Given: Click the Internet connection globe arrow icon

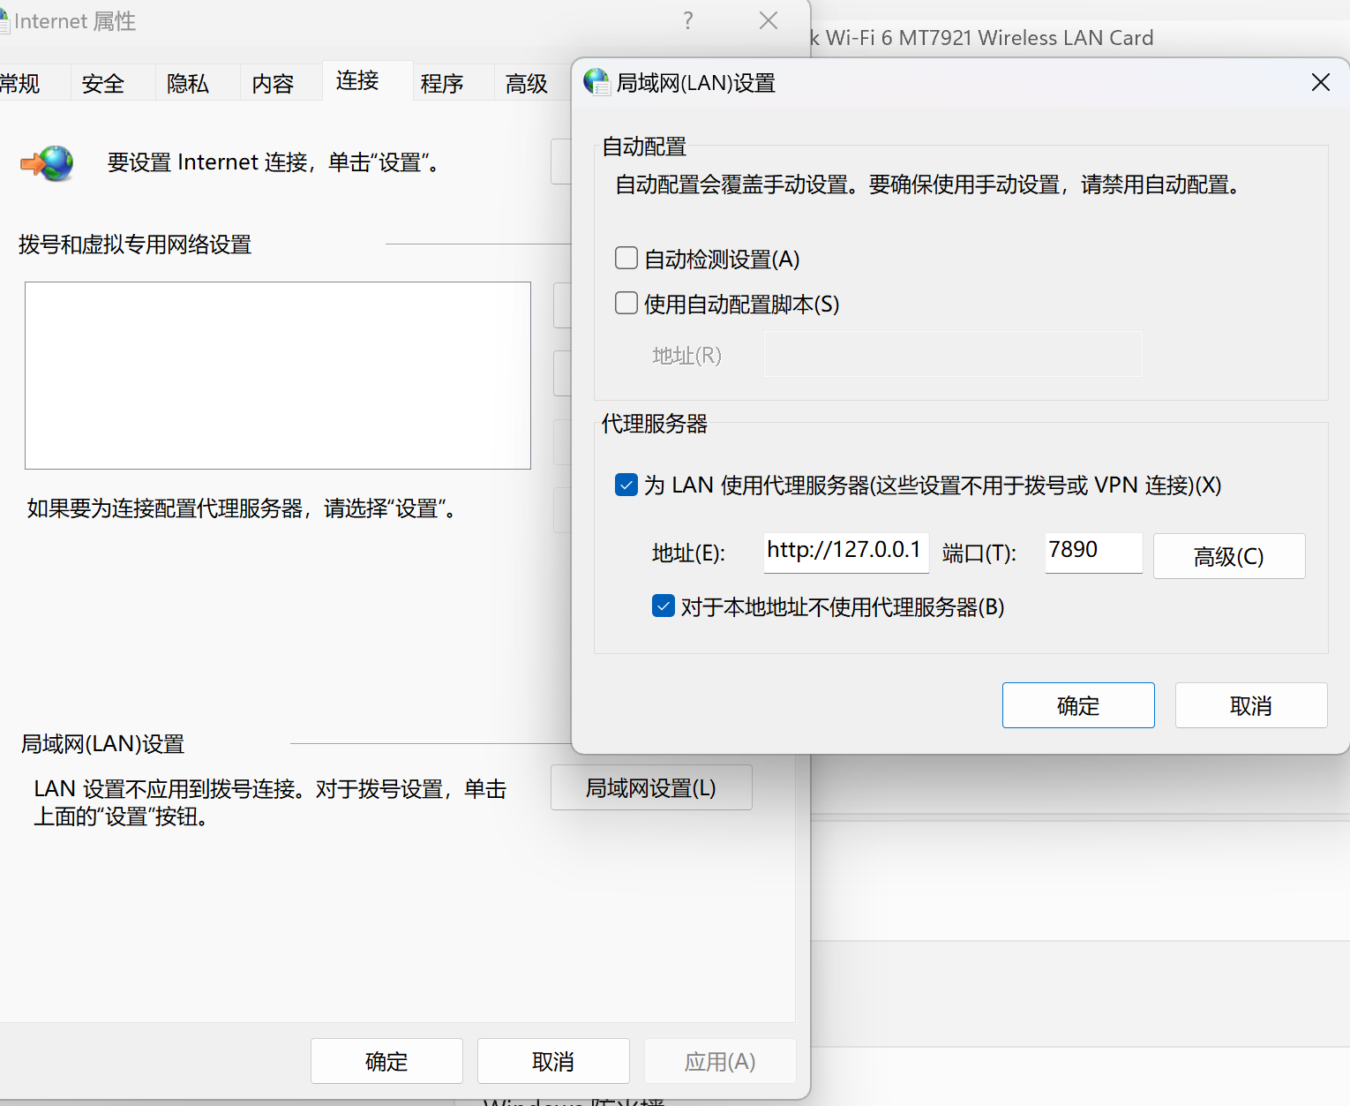Looking at the screenshot, I should tap(48, 163).
